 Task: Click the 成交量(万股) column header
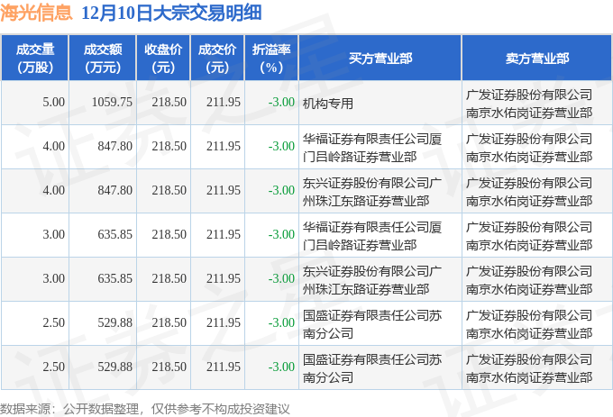pyautogui.click(x=35, y=59)
